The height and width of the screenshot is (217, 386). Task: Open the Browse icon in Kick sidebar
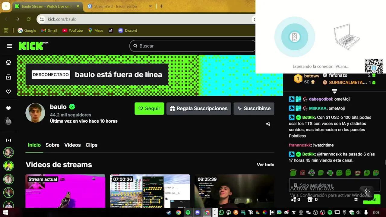click(x=8, y=77)
